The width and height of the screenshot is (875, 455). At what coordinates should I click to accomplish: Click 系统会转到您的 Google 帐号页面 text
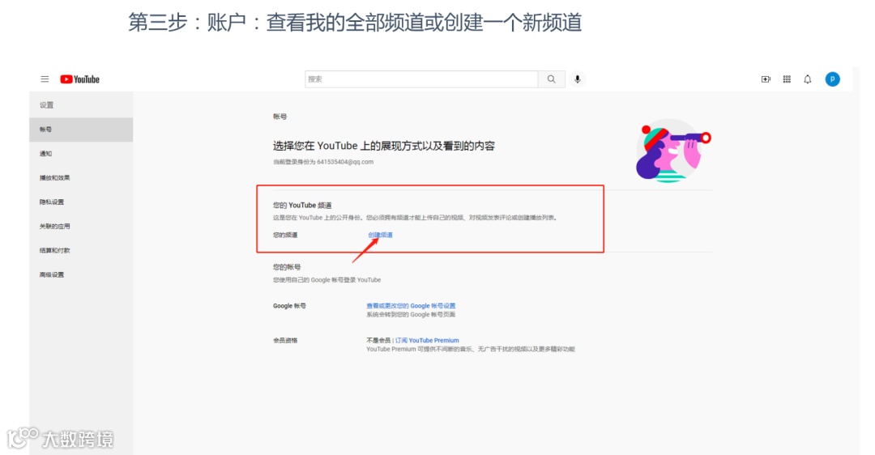411,314
